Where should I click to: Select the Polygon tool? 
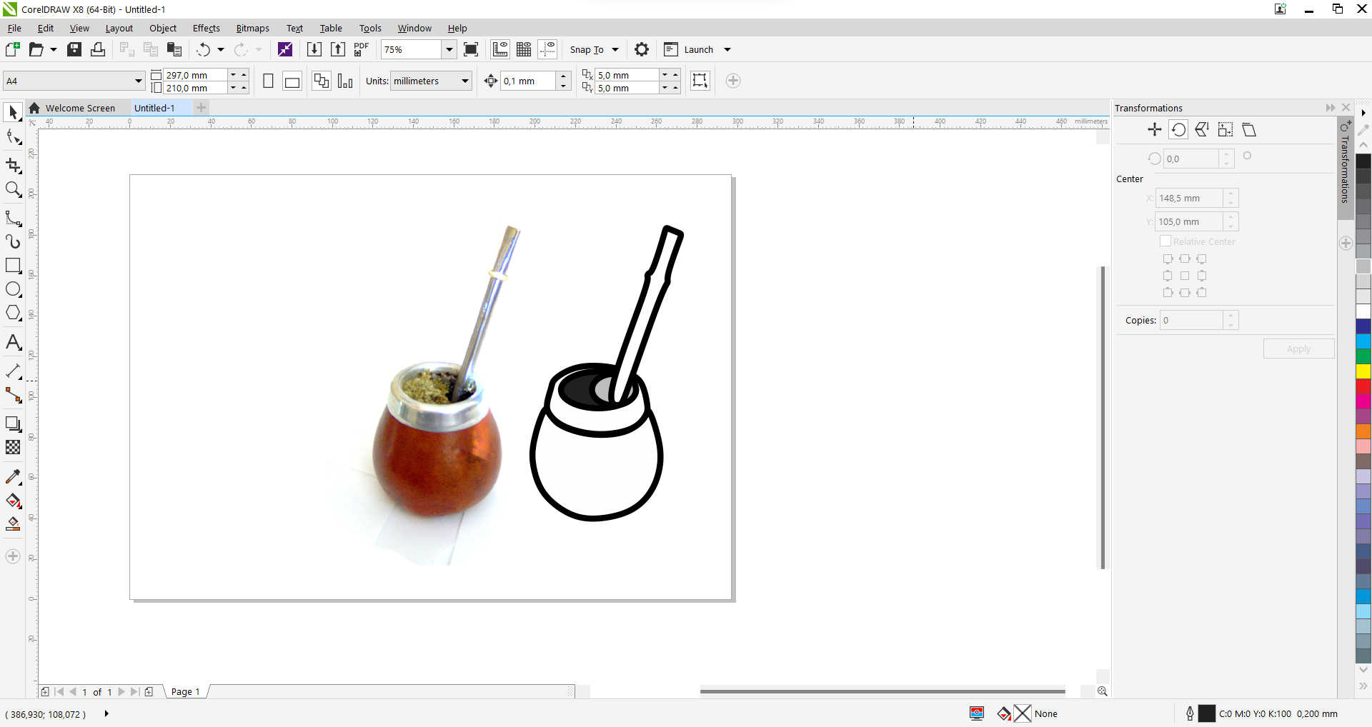13,313
